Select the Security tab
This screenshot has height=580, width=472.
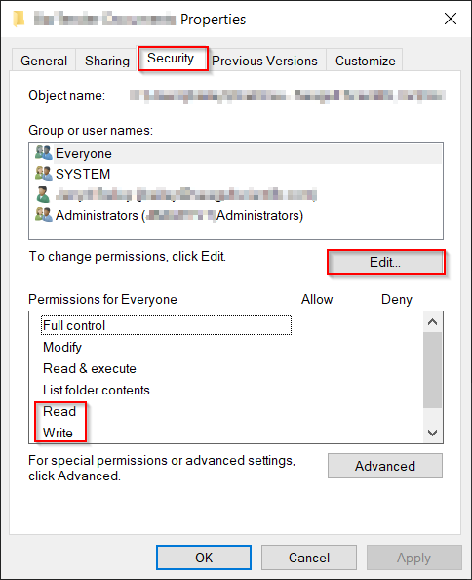coord(172,58)
